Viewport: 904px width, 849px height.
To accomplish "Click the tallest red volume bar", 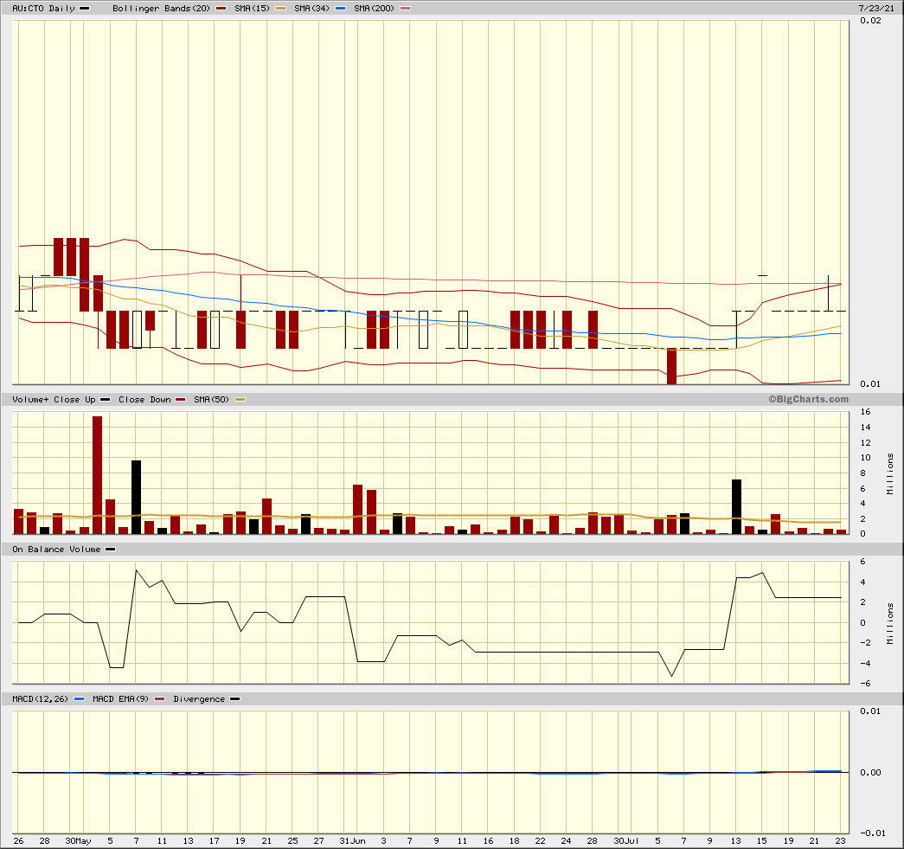I will pyautogui.click(x=98, y=475).
